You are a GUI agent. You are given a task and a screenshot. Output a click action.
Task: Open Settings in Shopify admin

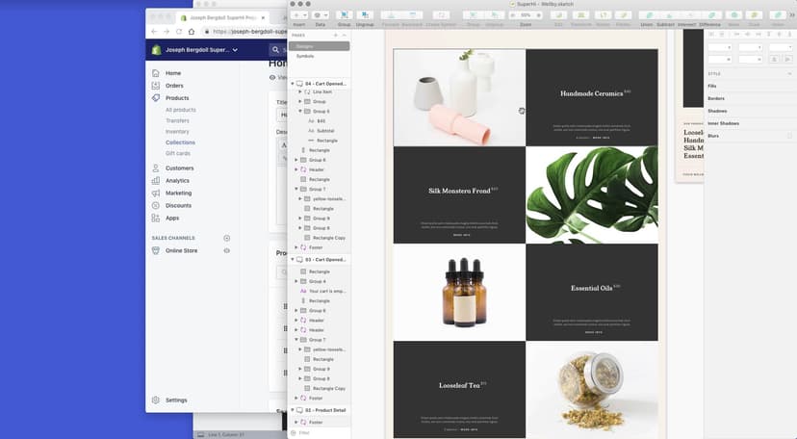coord(175,400)
